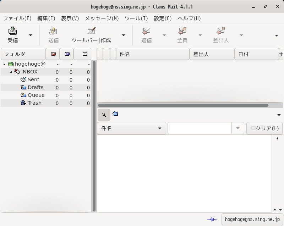
Task: Open the dropdown arrow next to 受信
Action: [x=31, y=35]
